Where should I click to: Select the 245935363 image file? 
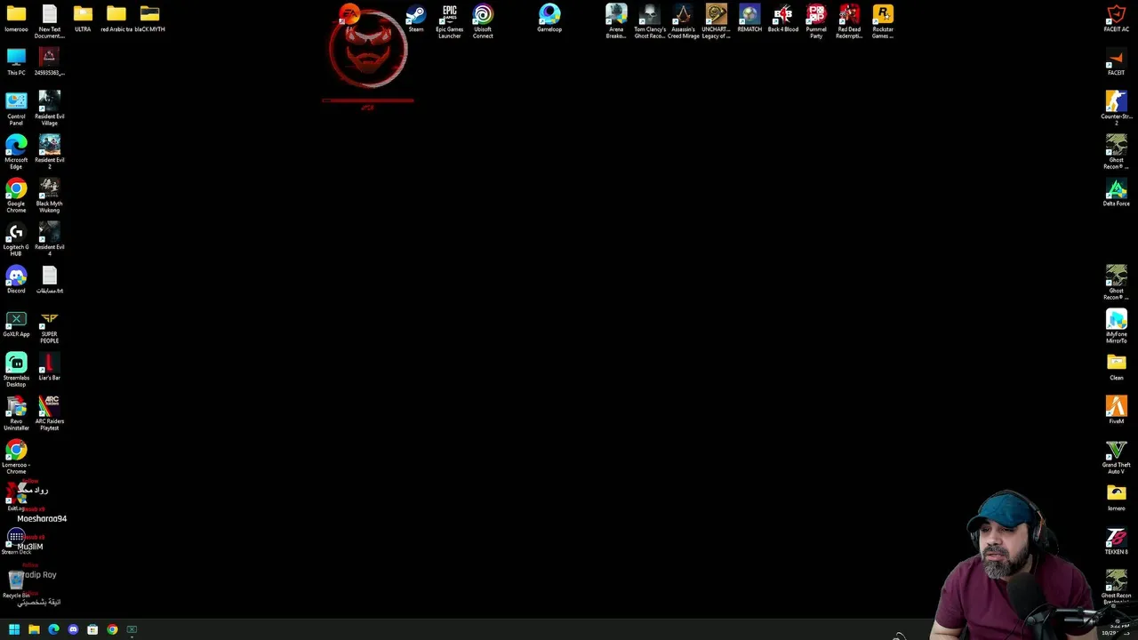tap(50, 62)
